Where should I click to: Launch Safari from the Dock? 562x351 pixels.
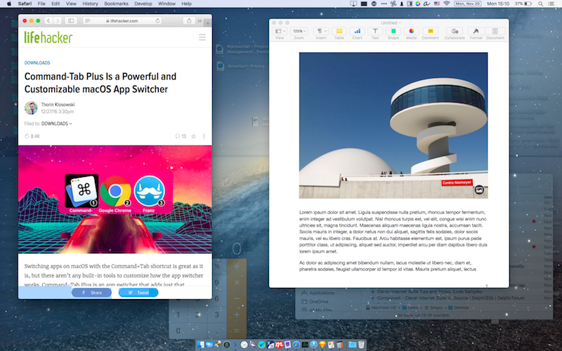click(x=296, y=345)
